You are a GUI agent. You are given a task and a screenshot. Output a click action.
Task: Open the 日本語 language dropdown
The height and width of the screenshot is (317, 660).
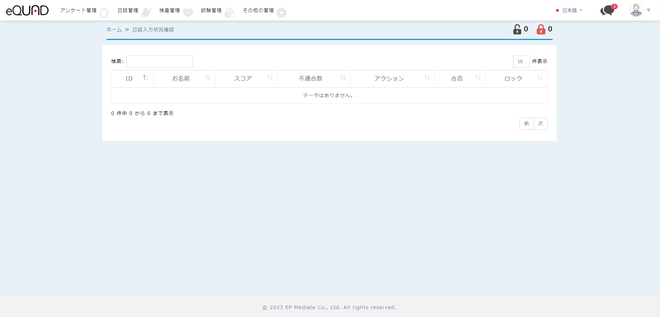coord(569,10)
